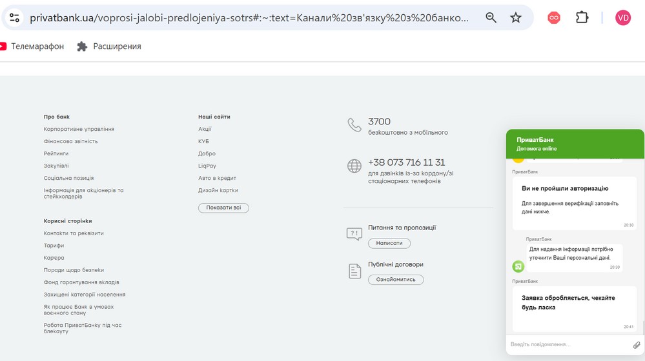
Task: Click the chat message input field
Action: (569, 345)
